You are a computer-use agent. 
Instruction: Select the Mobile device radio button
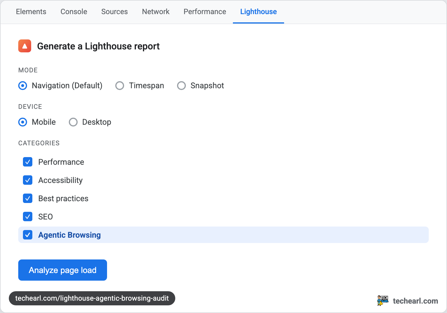[x=23, y=122]
